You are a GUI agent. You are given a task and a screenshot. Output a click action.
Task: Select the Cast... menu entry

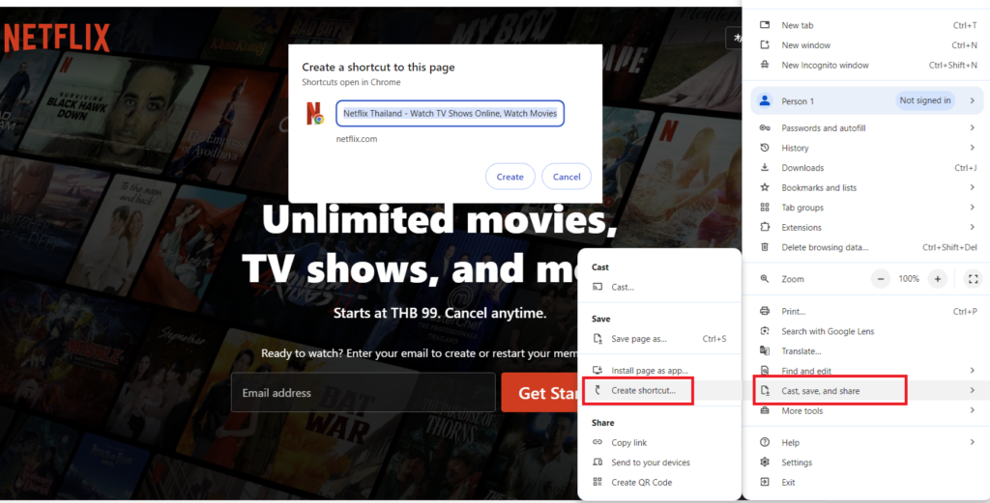point(659,287)
